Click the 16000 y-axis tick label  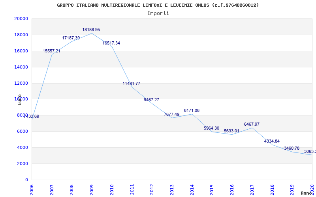coord(21,51)
